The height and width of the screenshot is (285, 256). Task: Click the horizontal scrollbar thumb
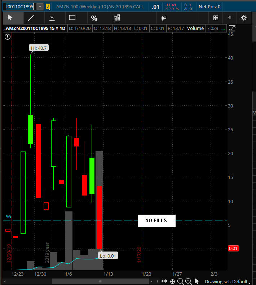click(x=100, y=281)
